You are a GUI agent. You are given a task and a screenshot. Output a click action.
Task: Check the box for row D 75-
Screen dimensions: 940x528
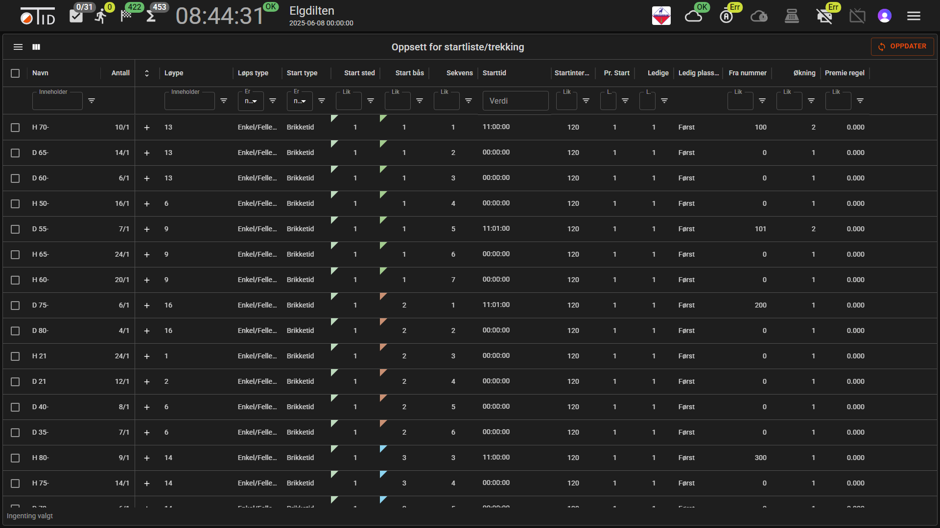(15, 306)
